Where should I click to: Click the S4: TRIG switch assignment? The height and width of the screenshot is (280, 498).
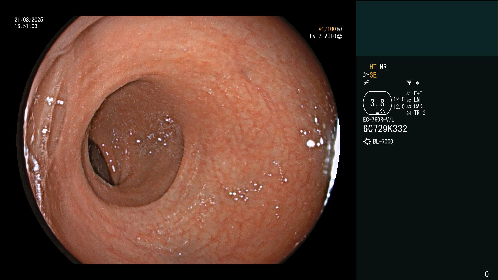click(x=416, y=113)
